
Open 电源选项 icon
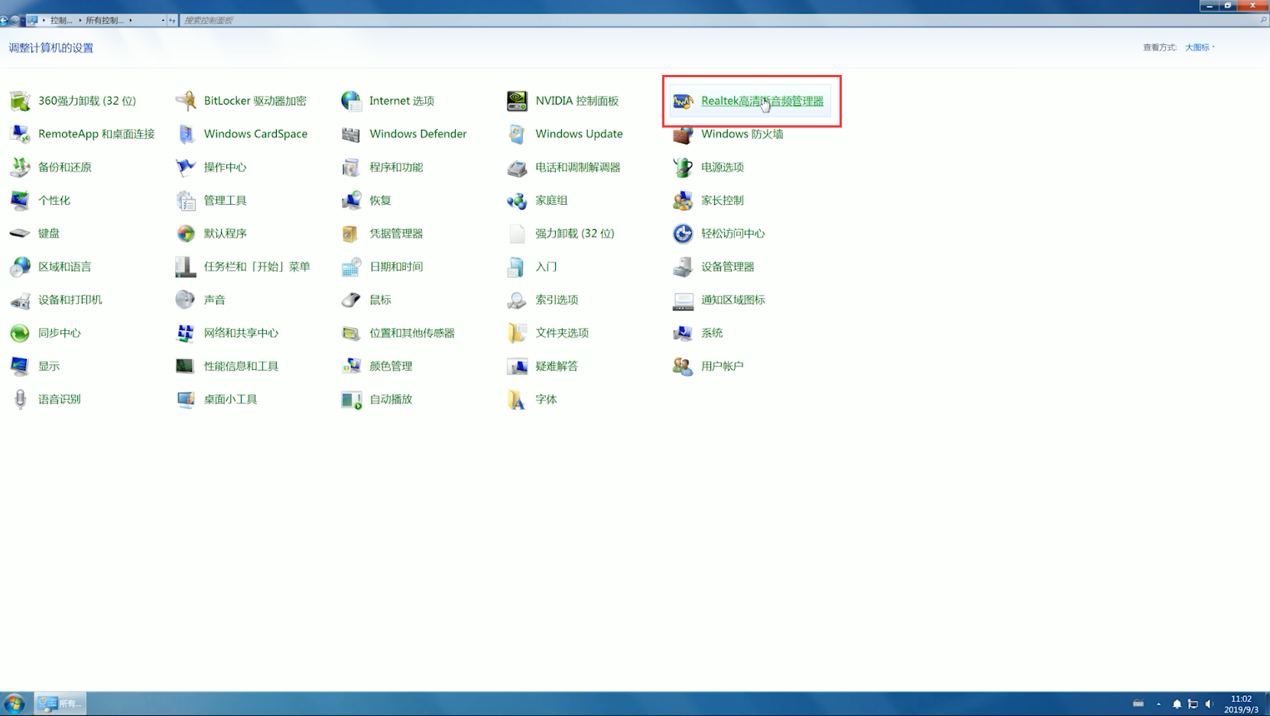click(x=683, y=167)
